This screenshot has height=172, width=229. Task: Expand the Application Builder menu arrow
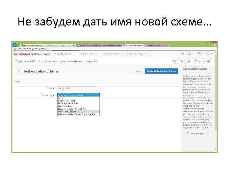[x=74, y=54]
